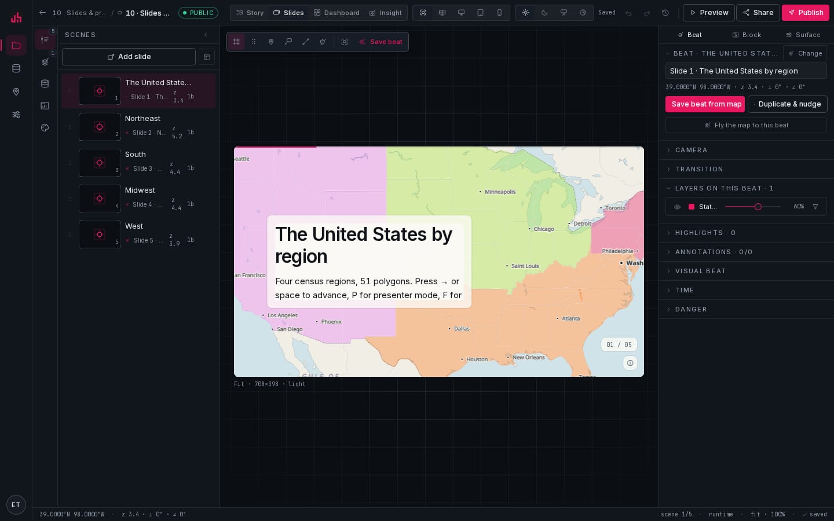Expand the HIGHLIGHTS section

tap(746, 233)
